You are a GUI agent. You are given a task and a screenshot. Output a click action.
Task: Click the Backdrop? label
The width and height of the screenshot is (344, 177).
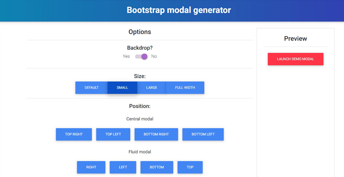tap(140, 48)
